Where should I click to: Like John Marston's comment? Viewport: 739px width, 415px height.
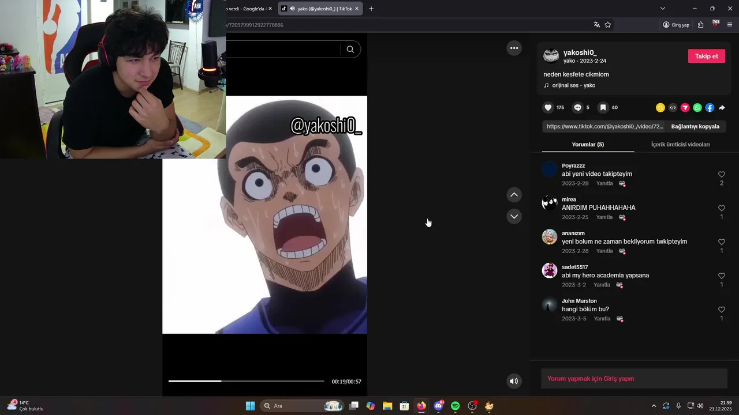[721, 310]
